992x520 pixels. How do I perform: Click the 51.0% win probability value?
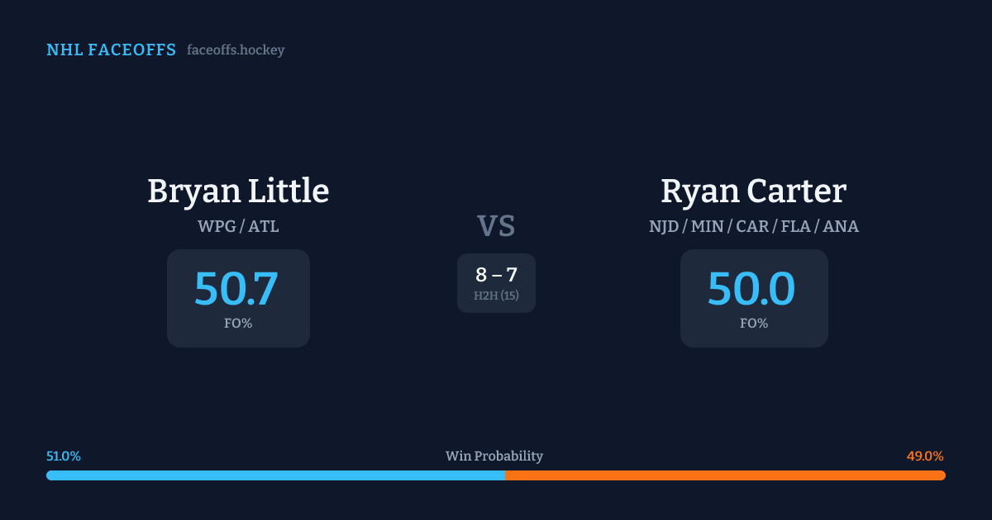64,456
